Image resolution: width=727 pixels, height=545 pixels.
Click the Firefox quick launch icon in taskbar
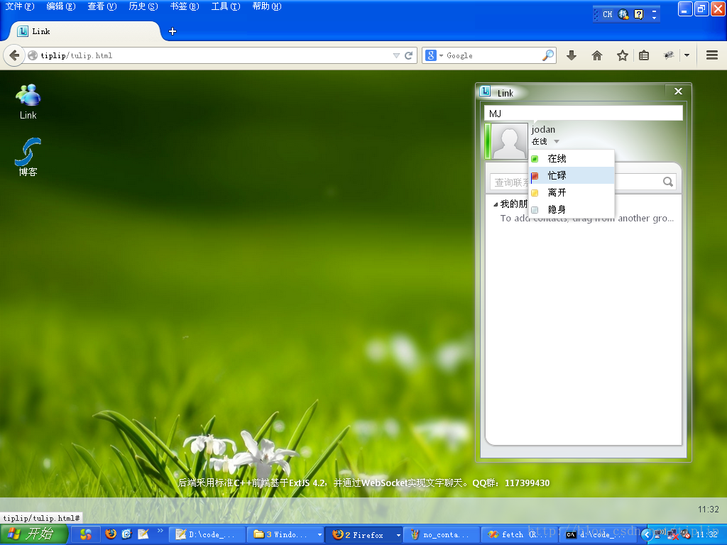tap(110, 534)
